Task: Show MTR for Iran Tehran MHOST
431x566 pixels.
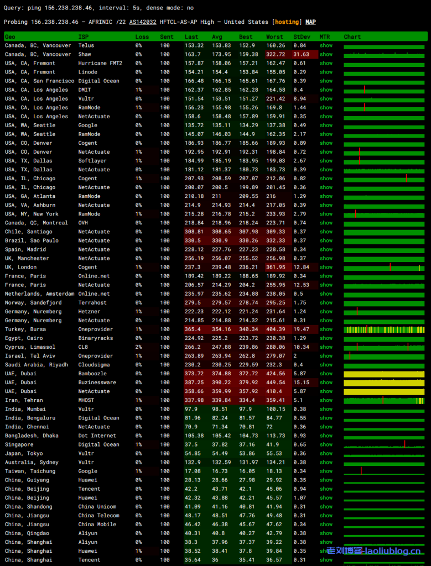Action: point(326,400)
